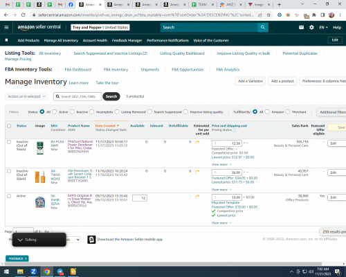Open Action on 0 selected dropdown
The image size is (346, 277).
26,96
